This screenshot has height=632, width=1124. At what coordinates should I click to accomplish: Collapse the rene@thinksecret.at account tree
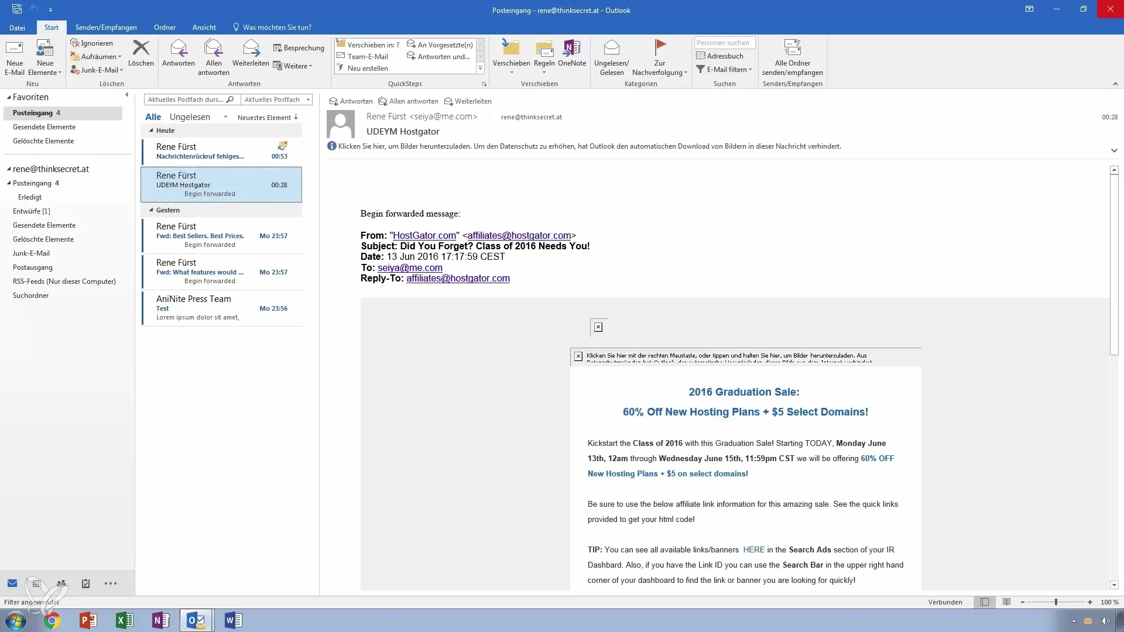[9, 169]
